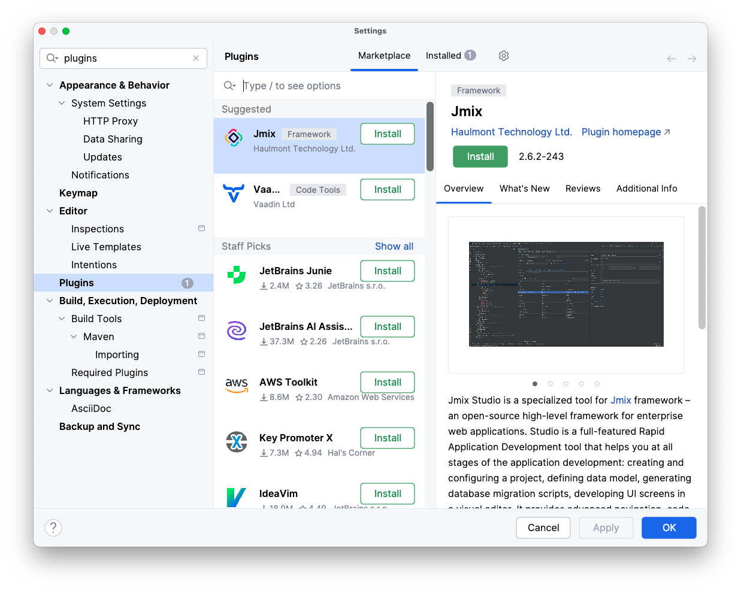Click the project-level icon beside Required Plugins
The image size is (741, 591).
202,372
